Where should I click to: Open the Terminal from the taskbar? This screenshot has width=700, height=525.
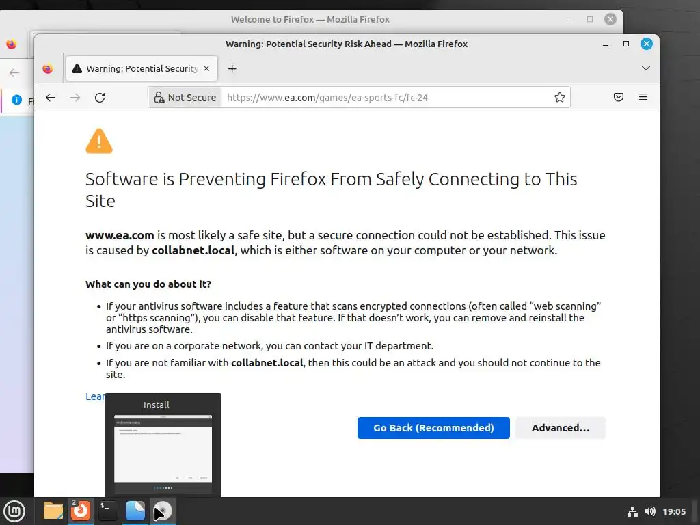click(108, 511)
